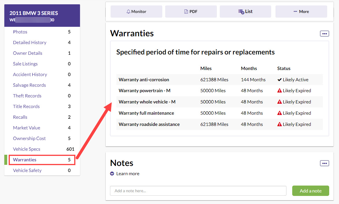Viewport: 339px width, 204px height.
Task: Select 'Warranty anti-corrosion' row label
Action: [144, 80]
